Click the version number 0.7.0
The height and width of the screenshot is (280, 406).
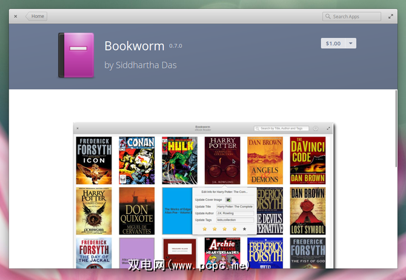coord(176,46)
